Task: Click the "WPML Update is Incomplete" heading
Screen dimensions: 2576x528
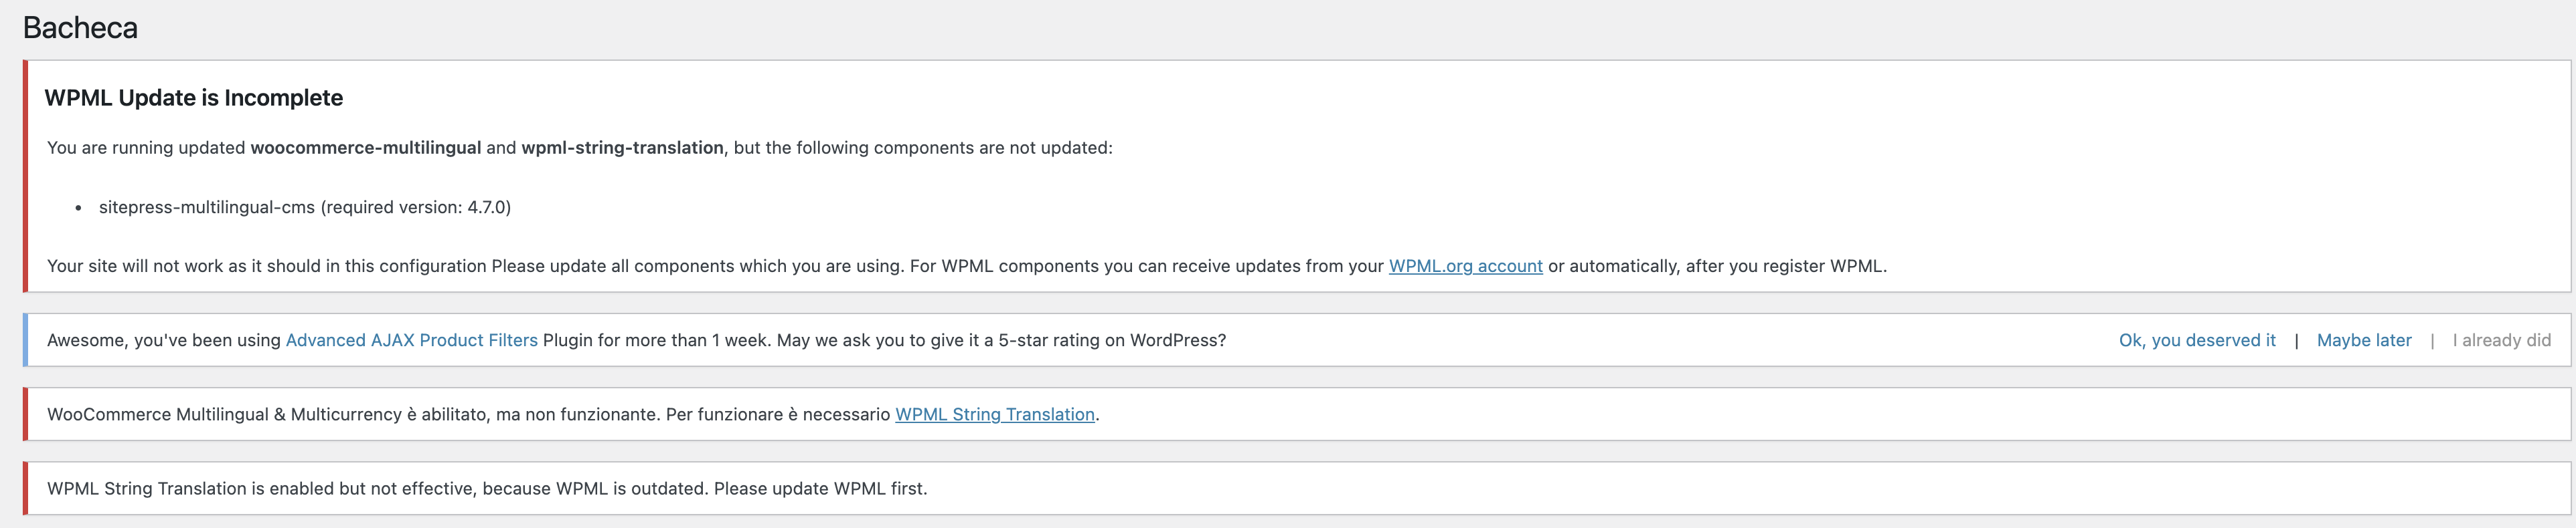Action: [193, 98]
